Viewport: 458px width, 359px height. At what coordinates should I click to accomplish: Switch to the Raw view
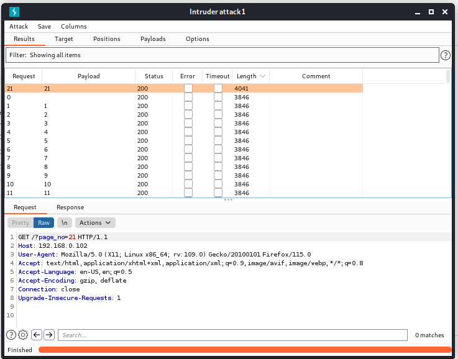pos(44,223)
